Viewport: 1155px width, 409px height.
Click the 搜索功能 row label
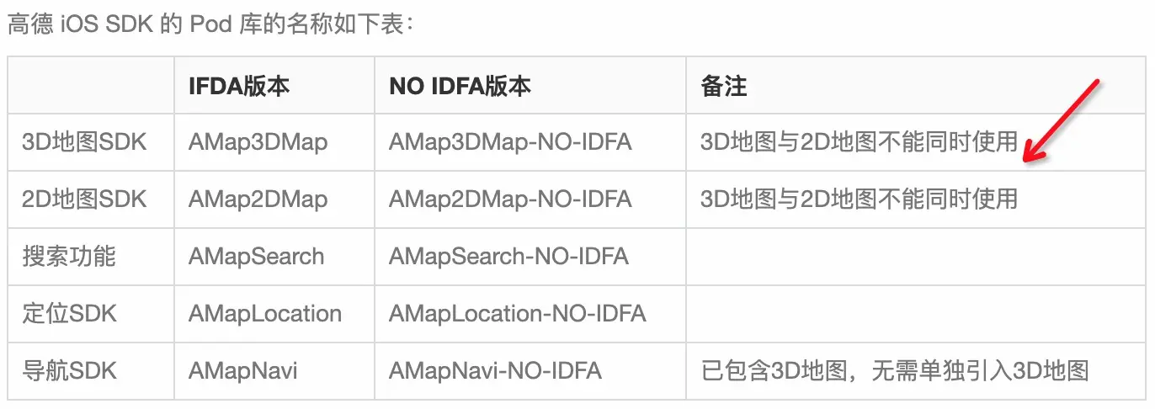[69, 257]
